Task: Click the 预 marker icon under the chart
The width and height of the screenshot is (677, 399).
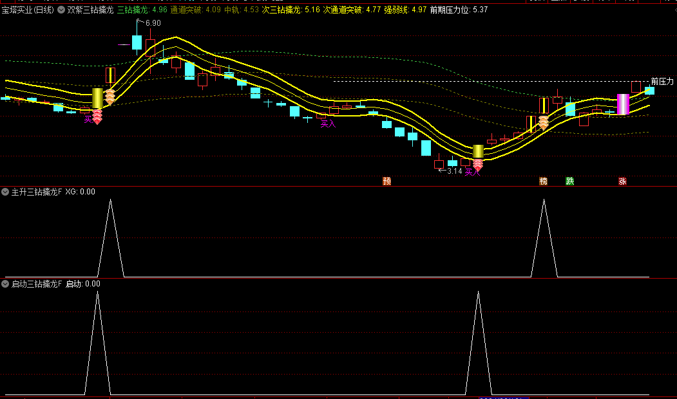Action: click(x=387, y=181)
